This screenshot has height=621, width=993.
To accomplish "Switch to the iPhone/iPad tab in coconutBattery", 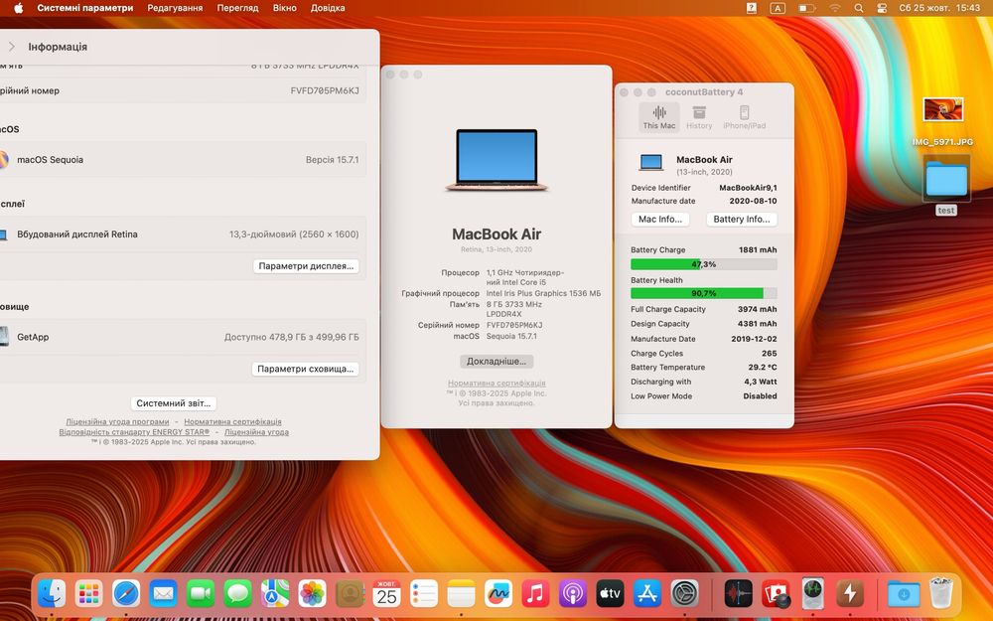I will [744, 118].
